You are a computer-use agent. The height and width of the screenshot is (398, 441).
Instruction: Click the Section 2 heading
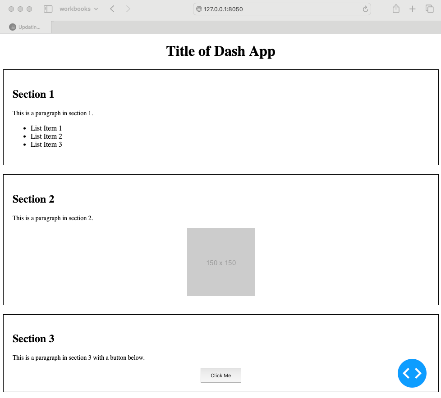tap(33, 199)
